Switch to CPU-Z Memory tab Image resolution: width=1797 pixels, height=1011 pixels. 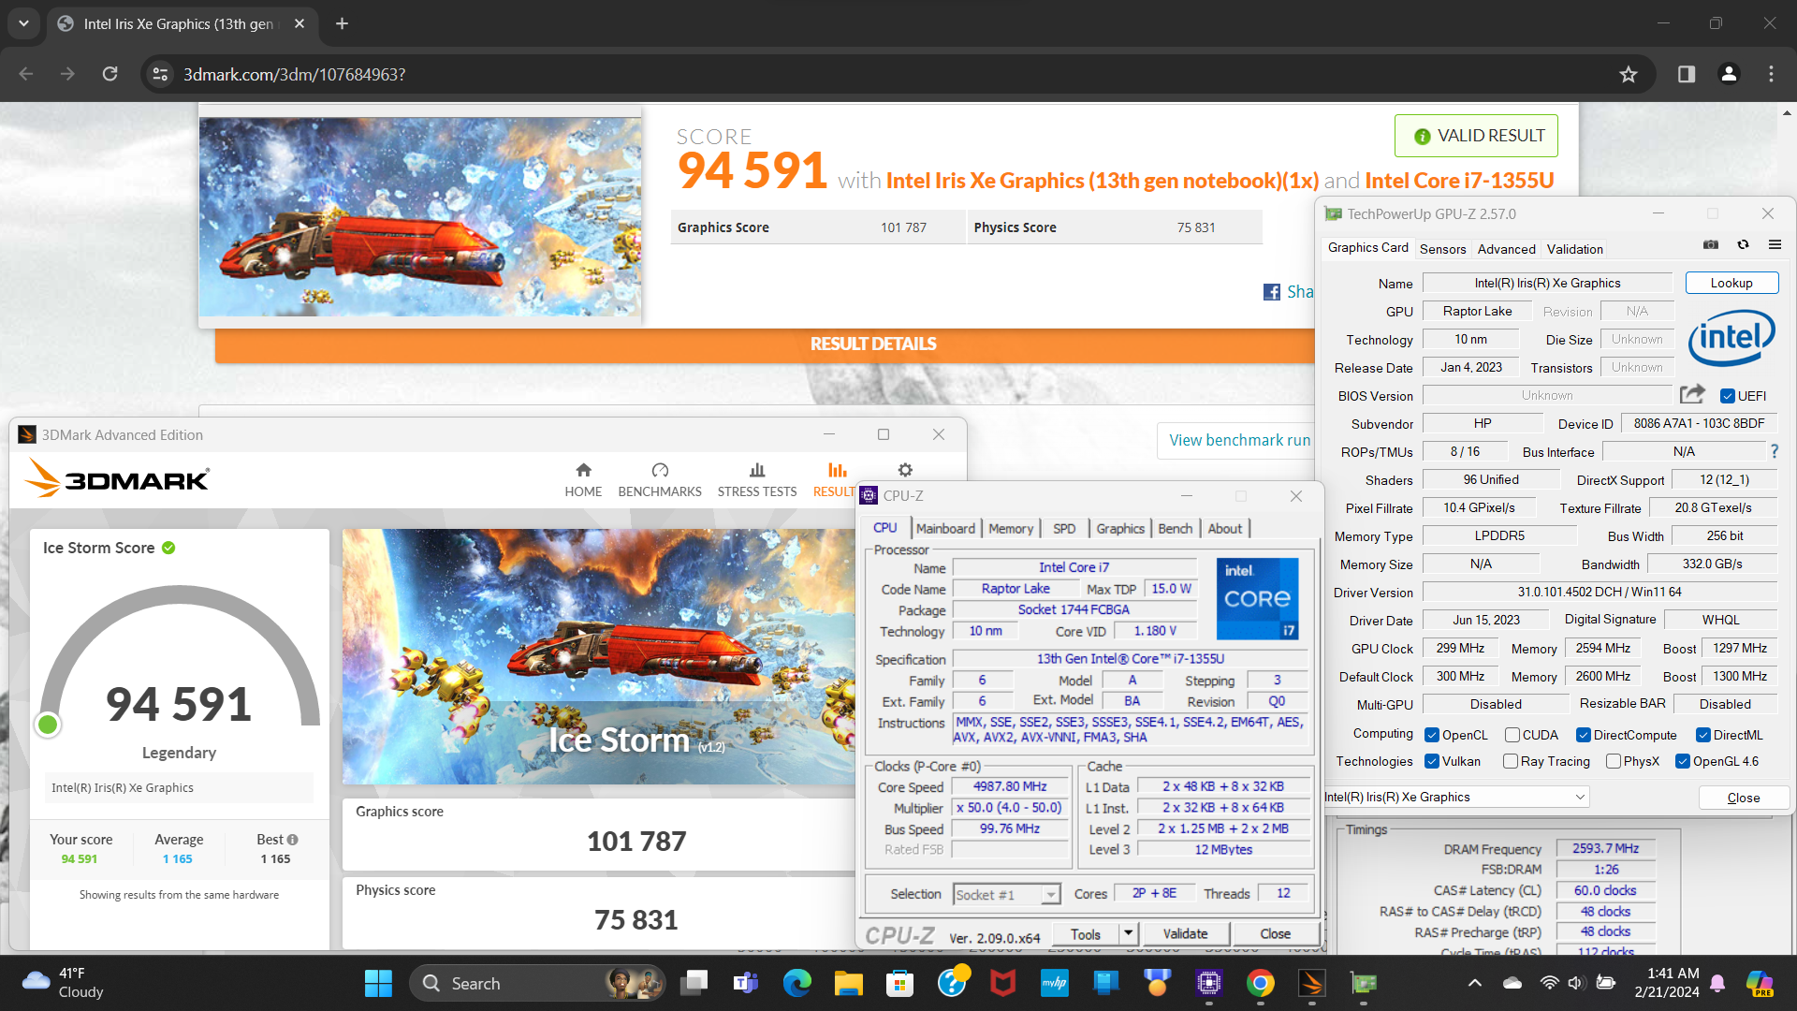1011,528
